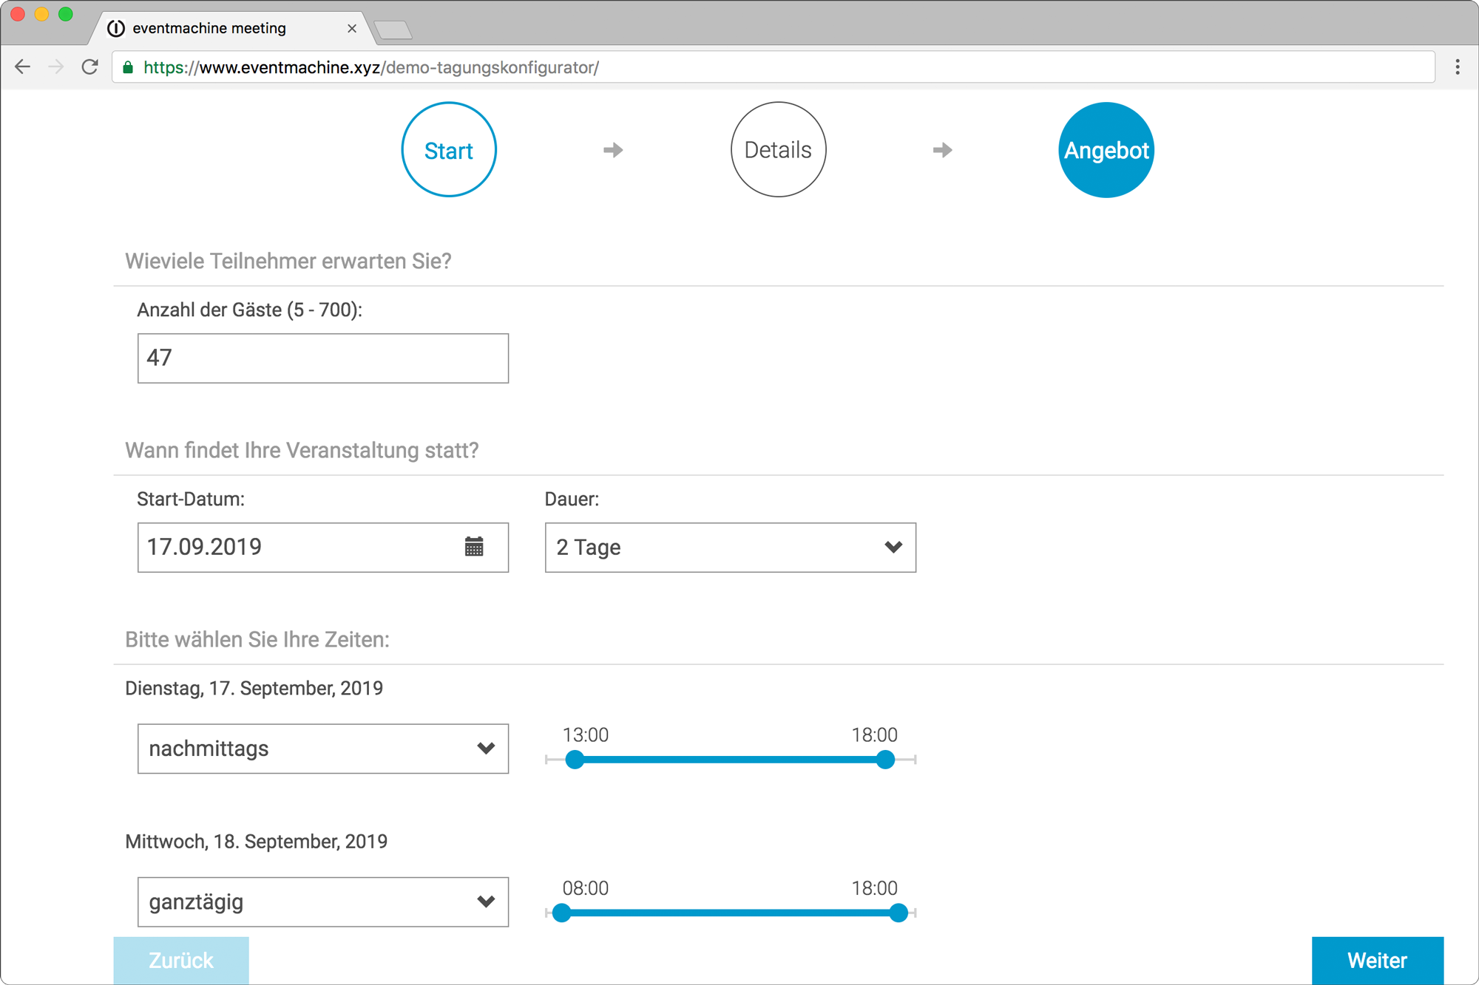Select the Start step circle
Screen dimensions: 1479x985
tap(448, 149)
